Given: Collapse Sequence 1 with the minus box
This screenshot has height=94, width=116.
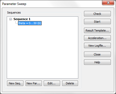Looking at the screenshot, I should click(10, 19).
